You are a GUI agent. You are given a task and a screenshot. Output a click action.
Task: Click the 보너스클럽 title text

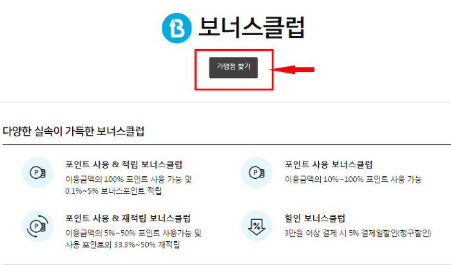(251, 28)
